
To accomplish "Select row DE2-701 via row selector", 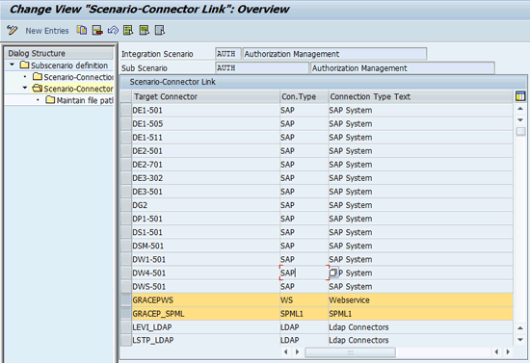I will coord(126,165).
